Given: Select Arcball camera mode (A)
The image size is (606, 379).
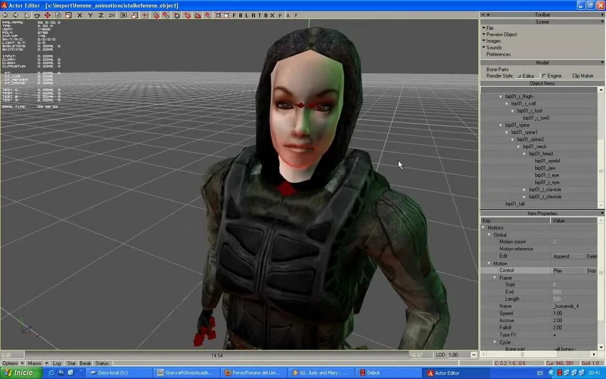Looking at the screenshot, I should point(288,15).
